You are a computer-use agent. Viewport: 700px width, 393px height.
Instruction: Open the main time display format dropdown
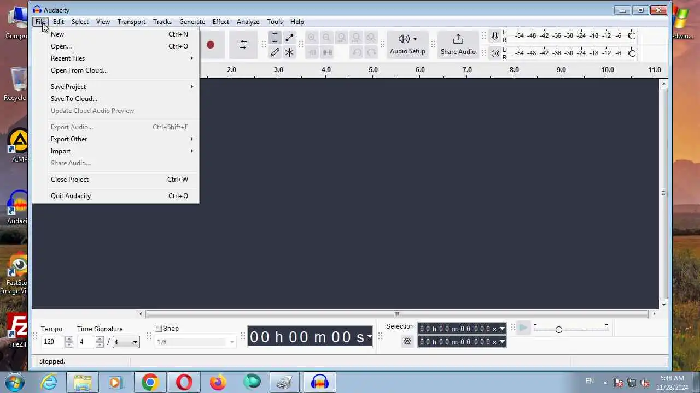370,337
